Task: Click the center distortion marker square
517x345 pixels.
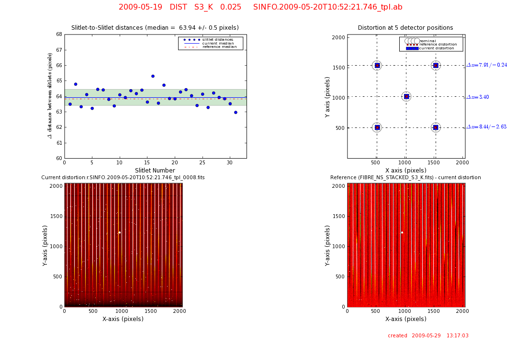Action: click(406, 96)
